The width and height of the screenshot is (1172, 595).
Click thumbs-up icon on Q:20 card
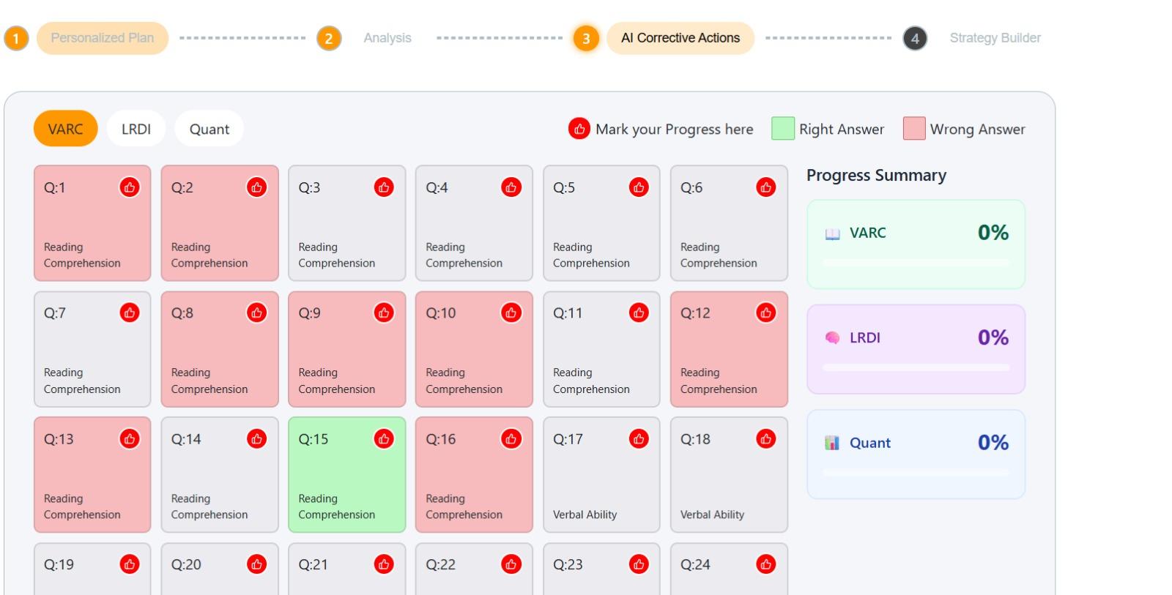(x=256, y=564)
